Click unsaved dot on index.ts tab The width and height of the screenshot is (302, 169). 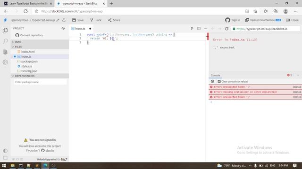pyautogui.click(x=90, y=29)
